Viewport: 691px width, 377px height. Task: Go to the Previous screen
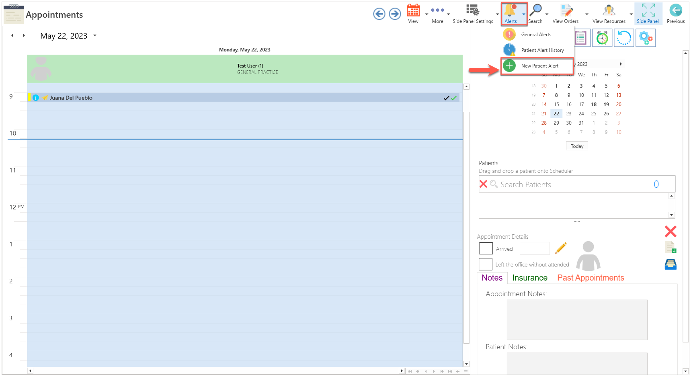pos(676,14)
